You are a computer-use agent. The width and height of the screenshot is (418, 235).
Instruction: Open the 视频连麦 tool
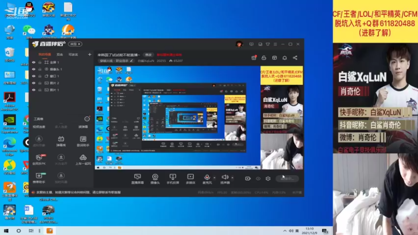click(x=39, y=127)
